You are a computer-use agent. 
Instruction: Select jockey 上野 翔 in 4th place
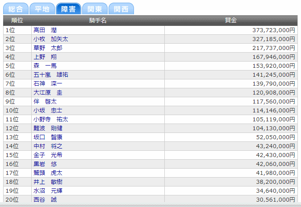coord(45,57)
